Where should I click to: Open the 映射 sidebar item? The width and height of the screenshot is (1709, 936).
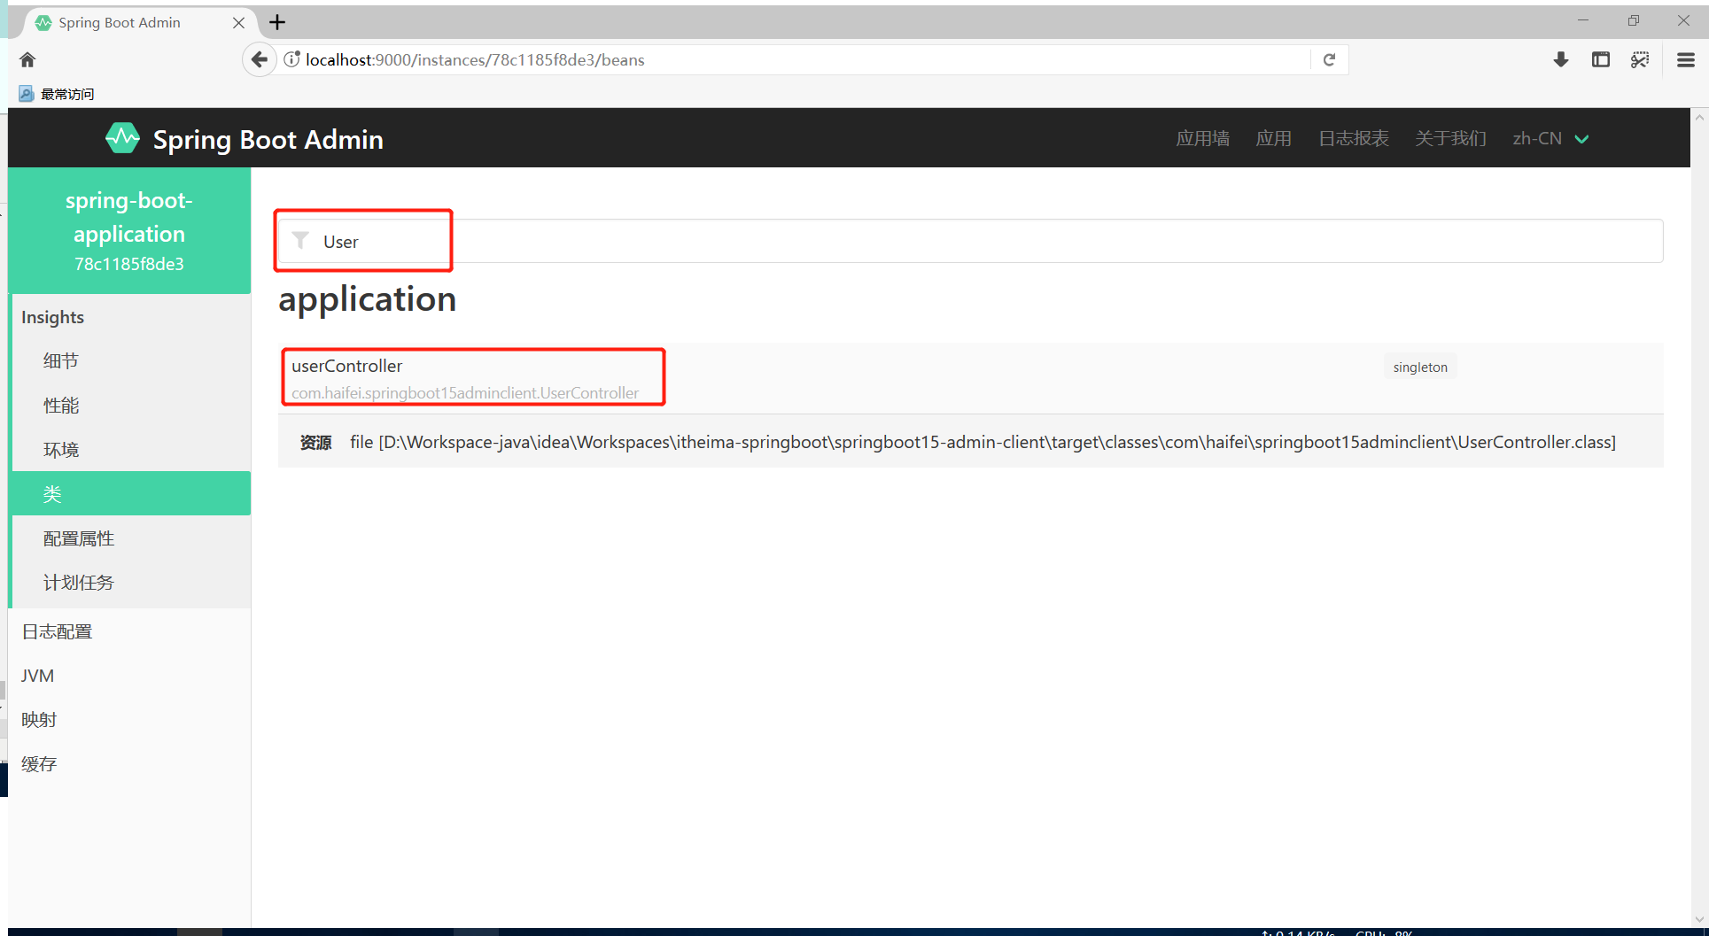[131, 719]
